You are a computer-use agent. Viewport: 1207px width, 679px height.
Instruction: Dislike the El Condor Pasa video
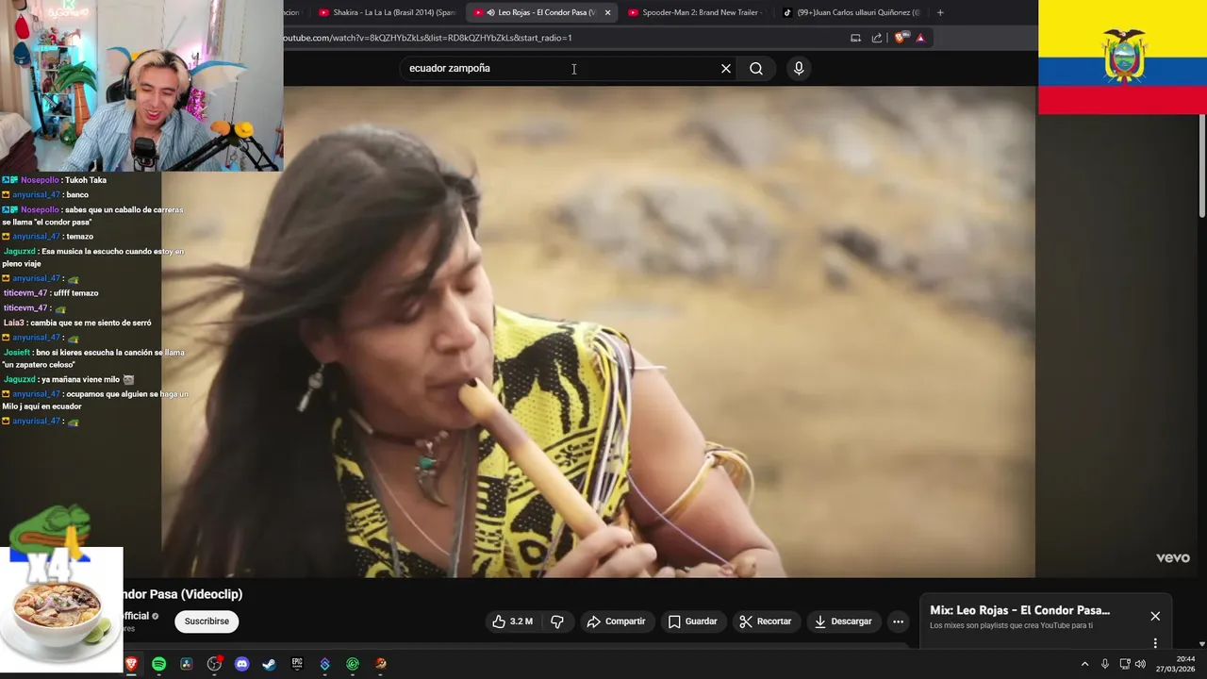[x=557, y=621]
